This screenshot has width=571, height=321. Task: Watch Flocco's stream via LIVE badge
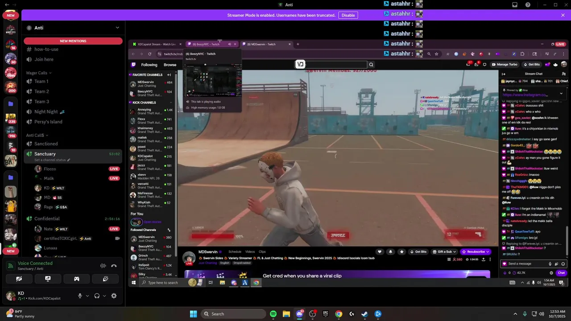pyautogui.click(x=114, y=169)
